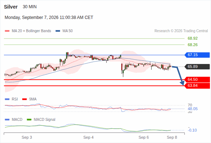Click the Silver chart title

(11, 7)
